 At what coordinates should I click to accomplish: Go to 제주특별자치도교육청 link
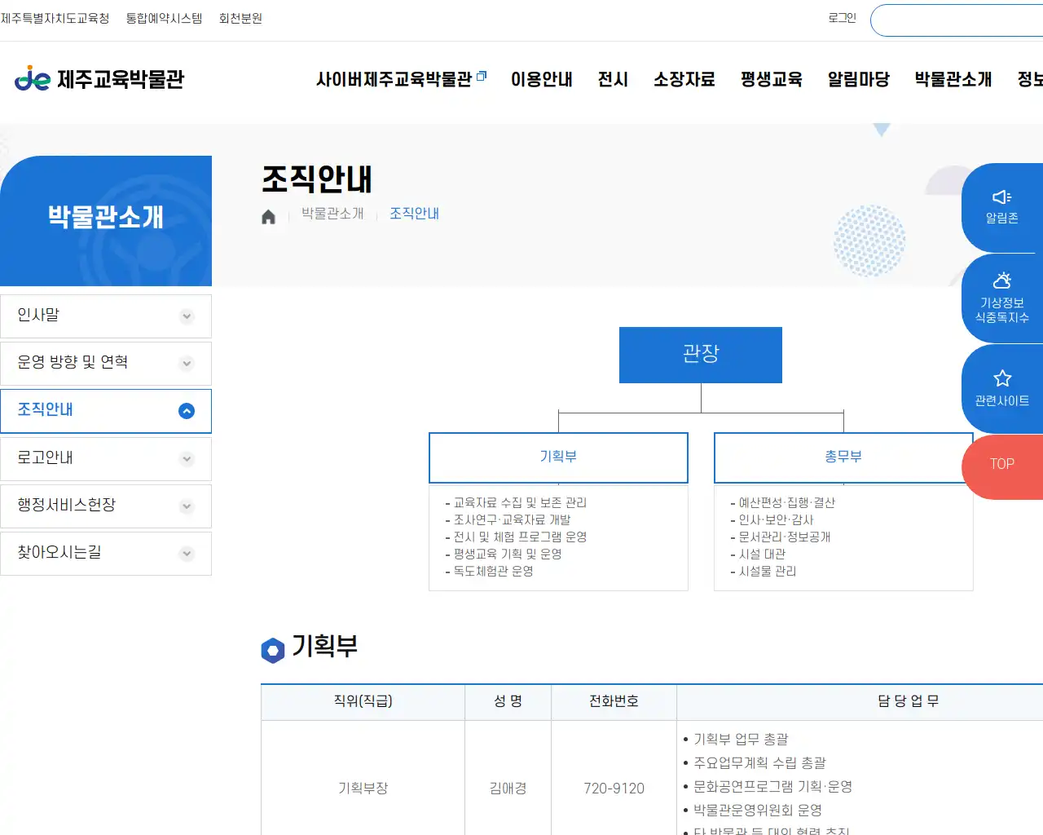[55, 18]
